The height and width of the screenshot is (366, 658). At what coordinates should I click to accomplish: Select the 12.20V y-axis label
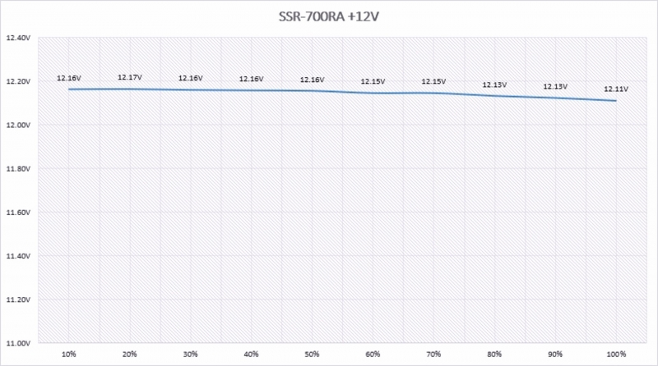tap(18, 81)
